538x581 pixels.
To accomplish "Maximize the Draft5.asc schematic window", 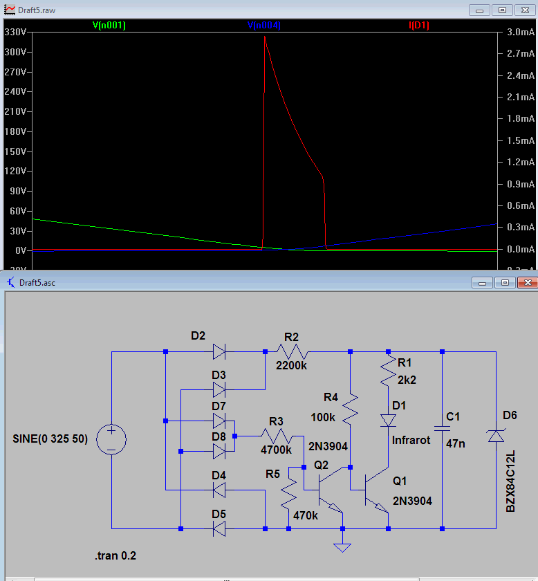I will click(x=505, y=283).
